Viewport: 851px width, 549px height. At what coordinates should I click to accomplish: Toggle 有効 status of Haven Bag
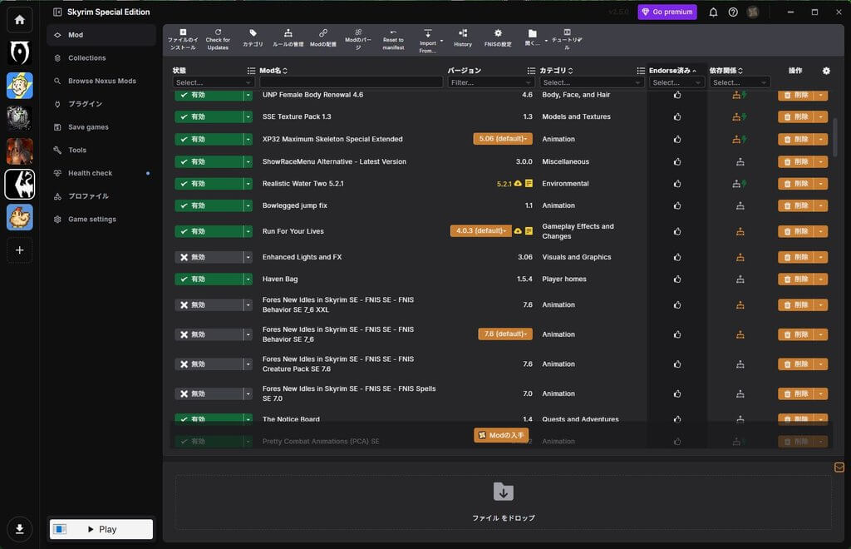[209, 279]
